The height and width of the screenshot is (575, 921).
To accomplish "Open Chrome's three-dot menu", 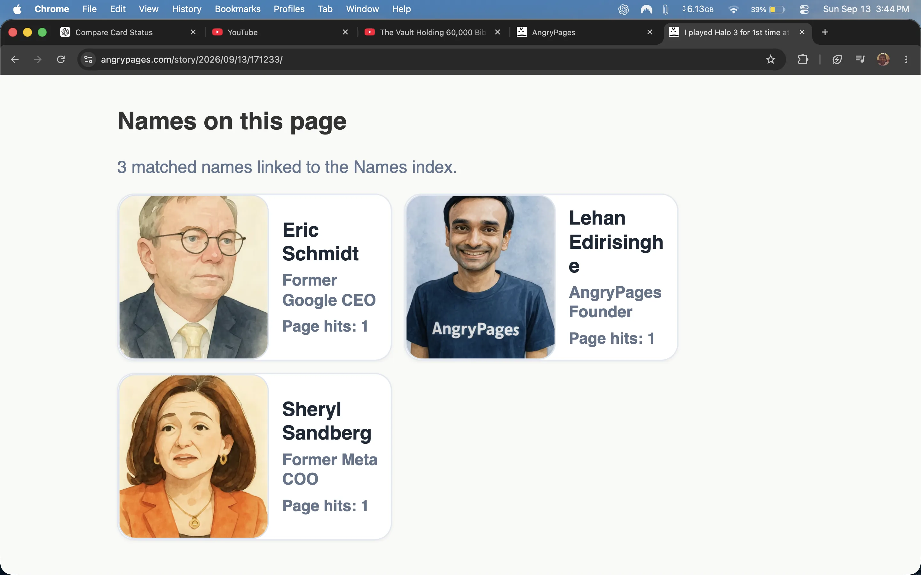I will point(906,59).
